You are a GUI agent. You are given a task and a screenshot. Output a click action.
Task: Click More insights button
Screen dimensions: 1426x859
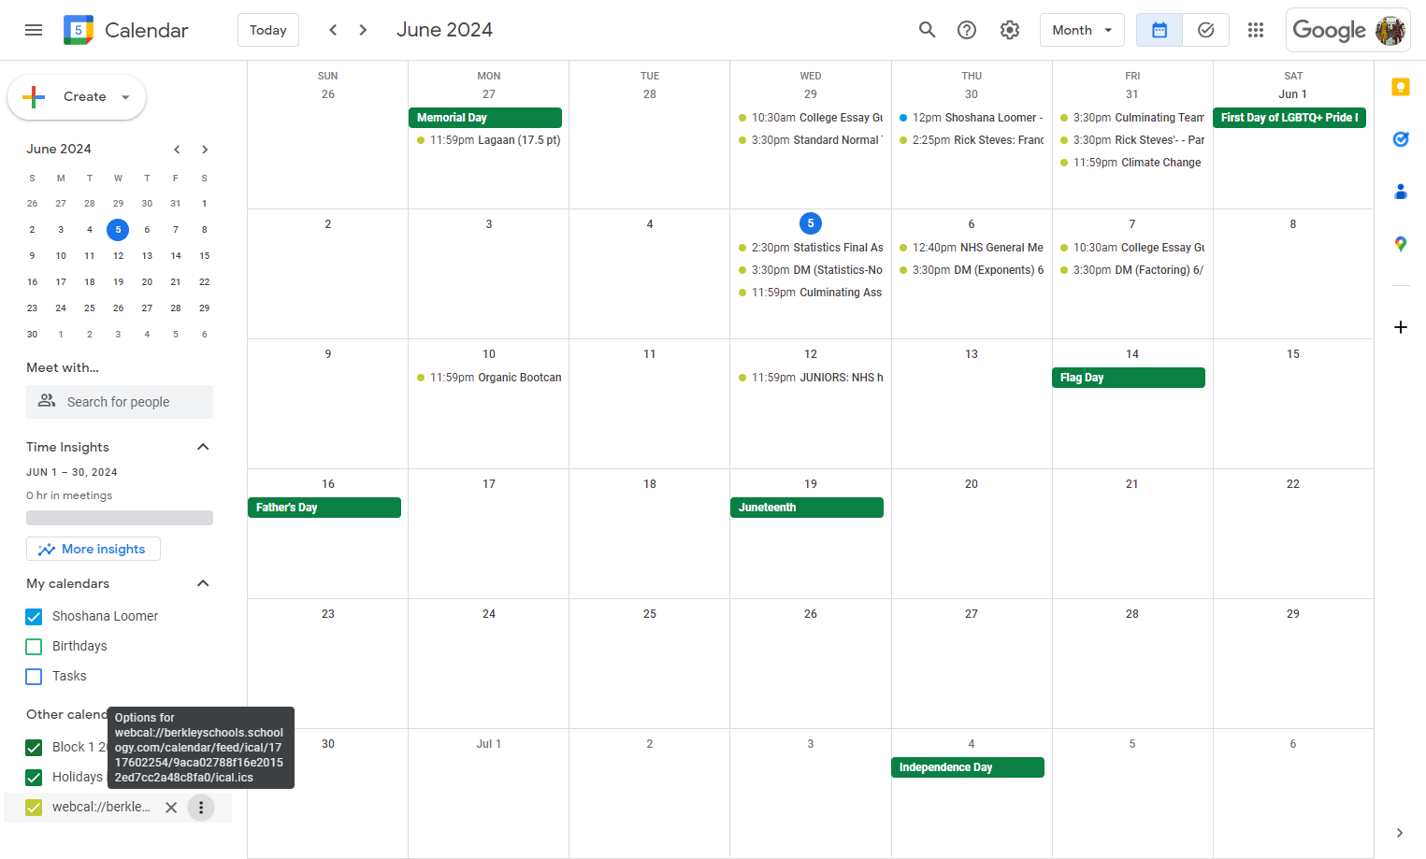coord(94,549)
